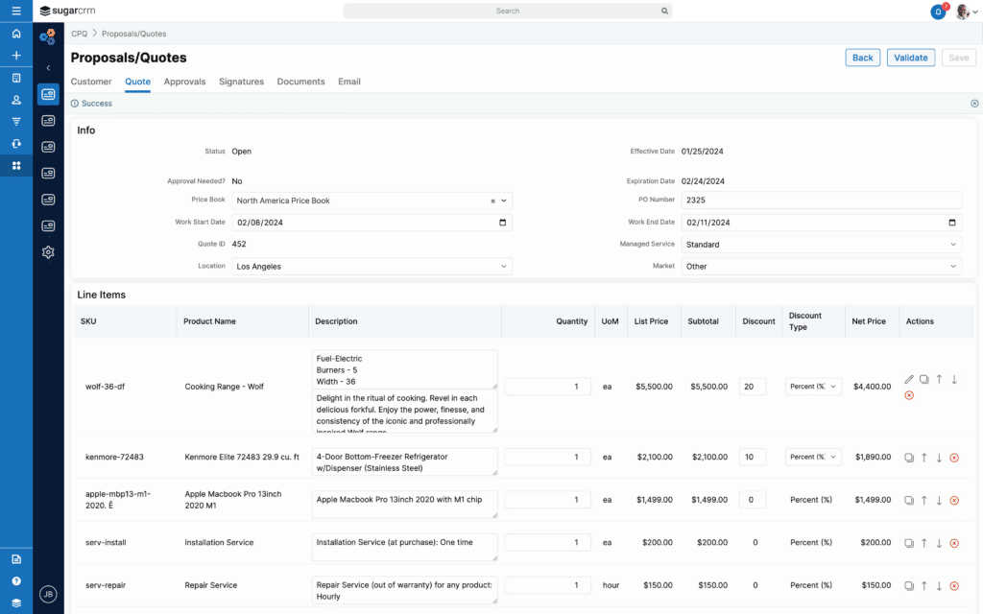Go to Home in the sidebar

pyautogui.click(x=16, y=34)
